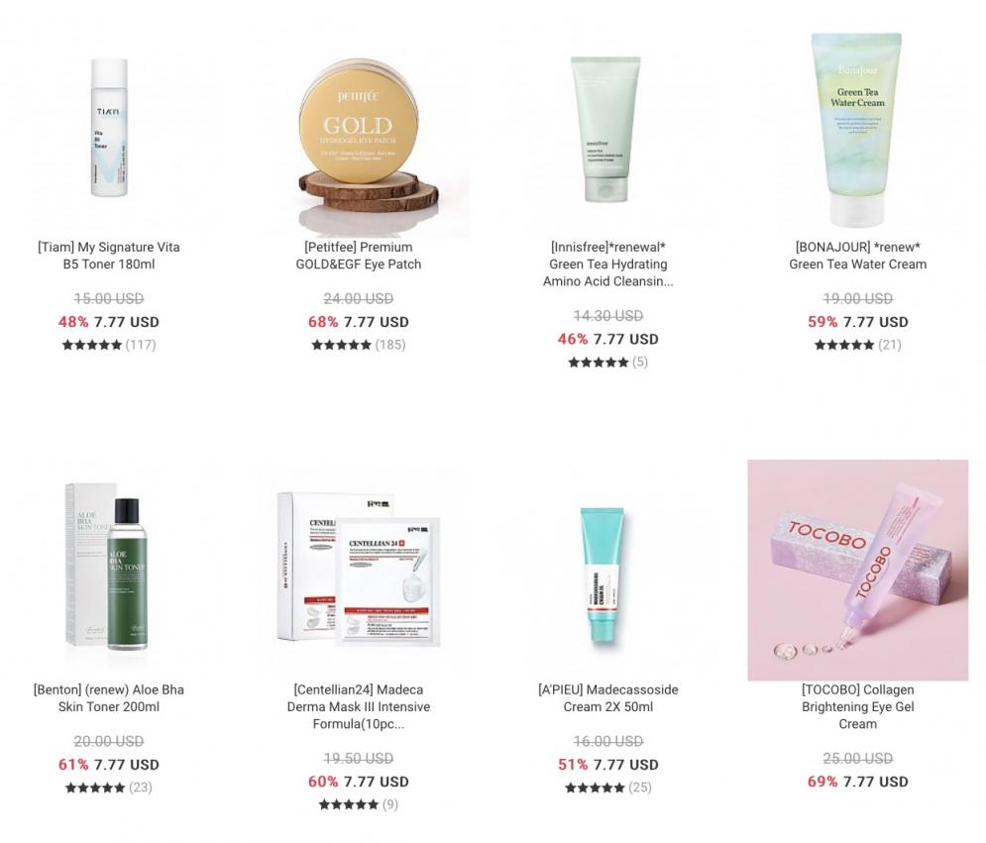
Task: View the 21 reviews star rating
Action: pyautogui.click(x=858, y=345)
